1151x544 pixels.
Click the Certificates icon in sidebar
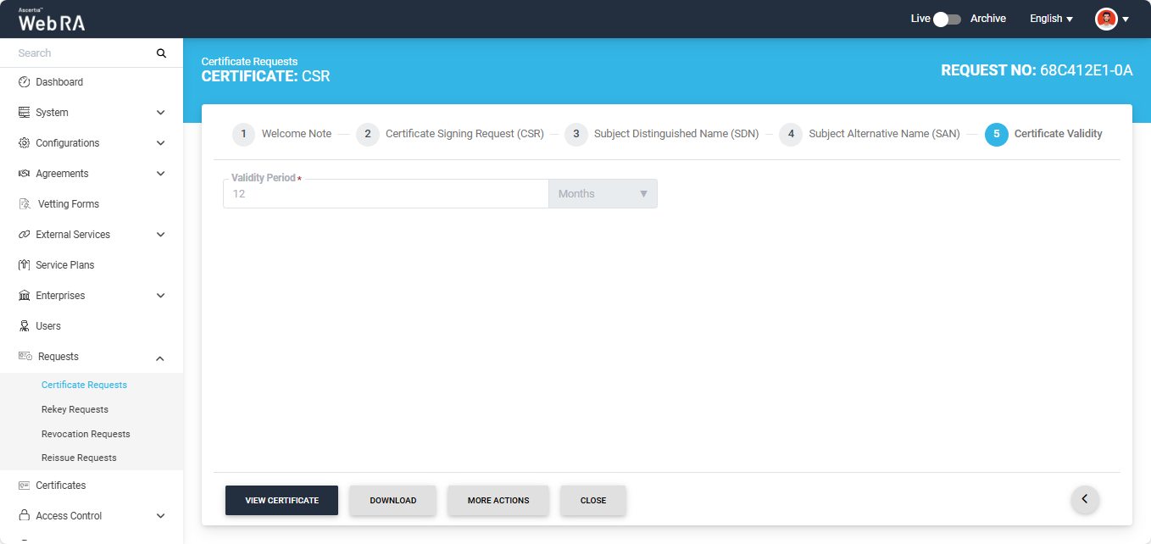(x=25, y=486)
